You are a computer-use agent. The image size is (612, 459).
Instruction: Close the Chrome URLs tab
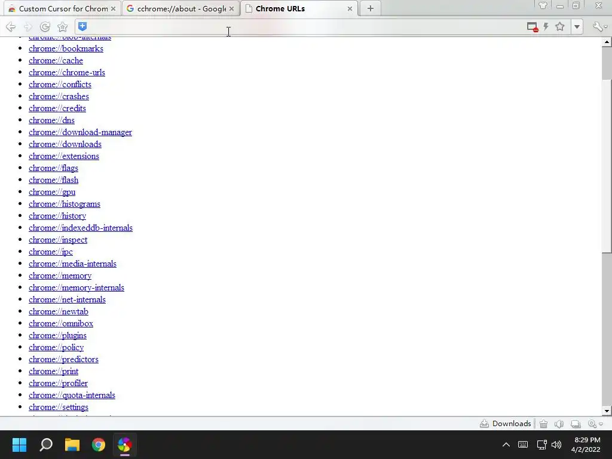point(350,8)
